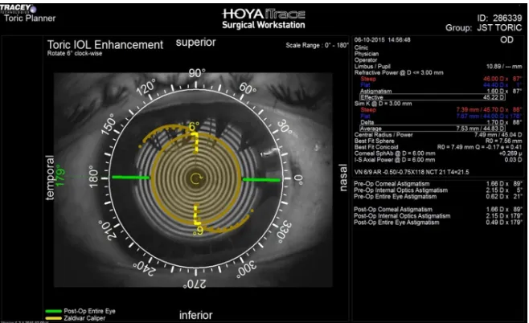The width and height of the screenshot is (529, 323).
Task: Click the boxed Effective 45.22 D row
Action: (433, 97)
